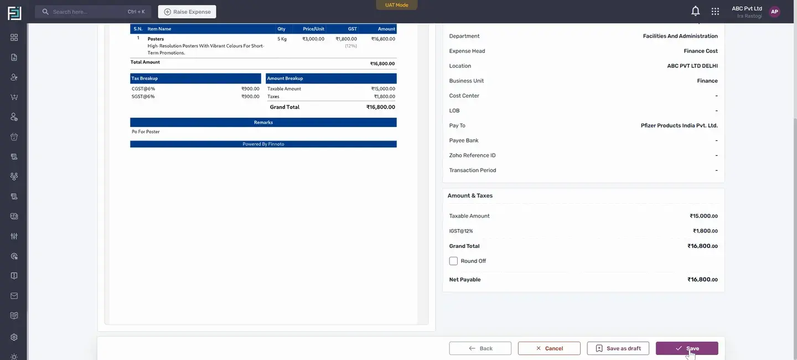This screenshot has width=797, height=360.
Task: Click the IGST@12% tax label
Action: pos(461,231)
